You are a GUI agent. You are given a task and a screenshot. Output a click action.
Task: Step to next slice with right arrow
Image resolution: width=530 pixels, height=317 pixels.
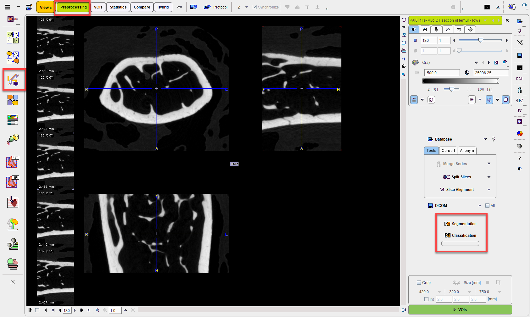pos(507,40)
